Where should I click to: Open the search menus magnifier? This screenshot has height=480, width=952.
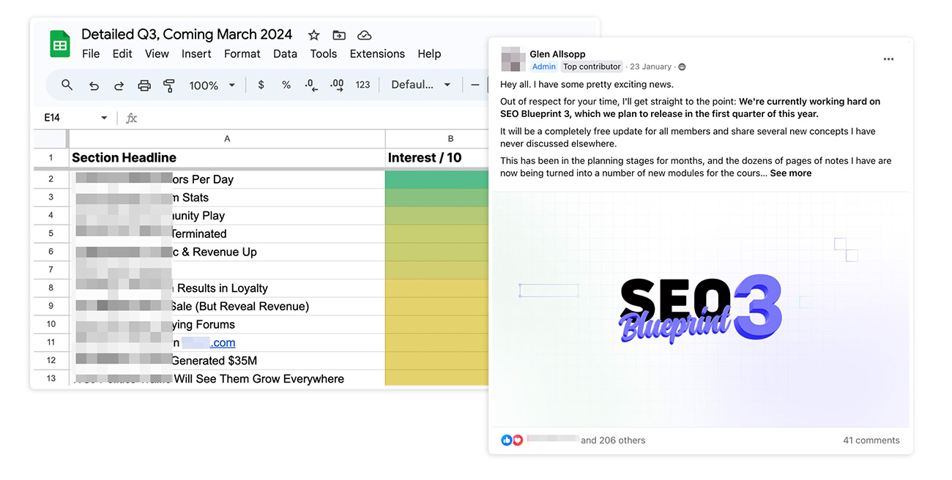click(67, 85)
